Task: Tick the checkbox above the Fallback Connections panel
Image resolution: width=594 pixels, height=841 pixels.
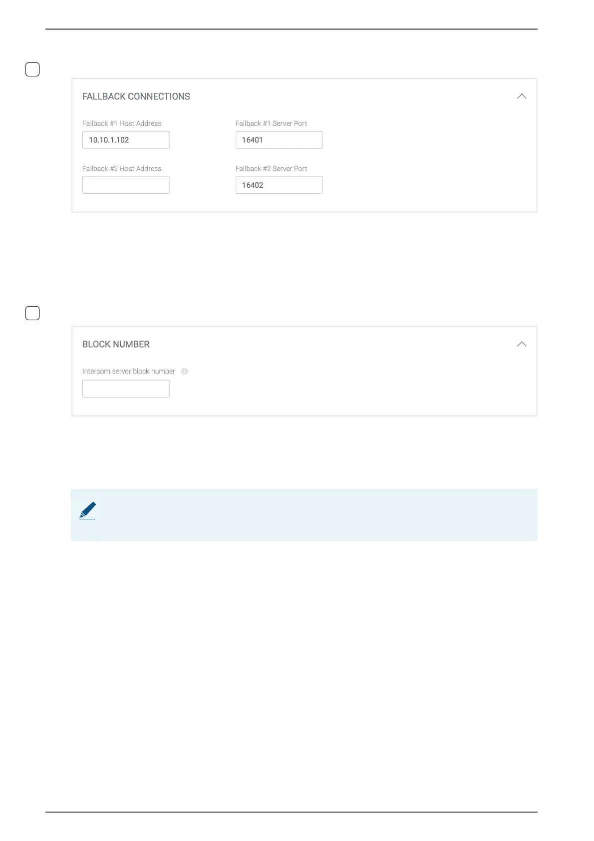Action: coord(32,69)
